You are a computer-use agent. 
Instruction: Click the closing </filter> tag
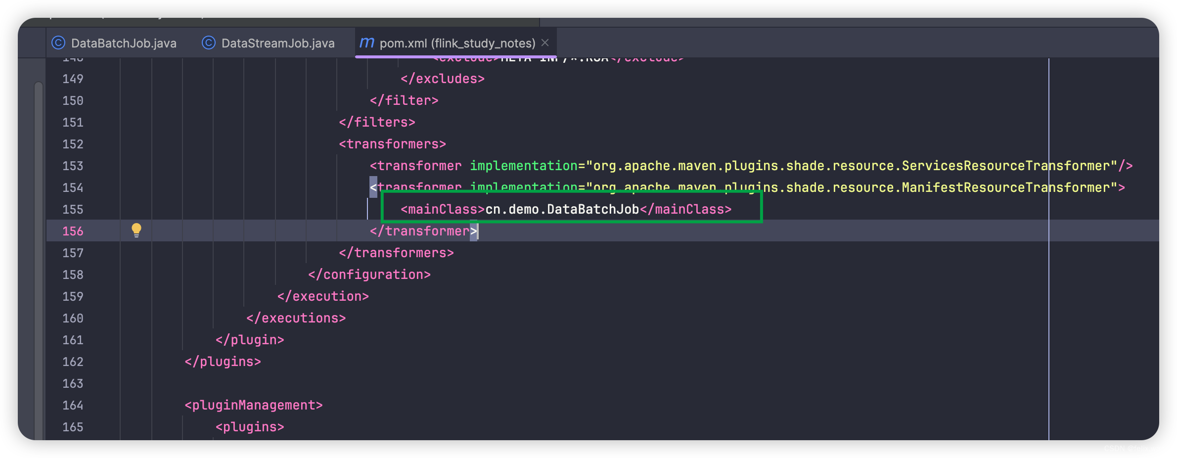tap(404, 100)
